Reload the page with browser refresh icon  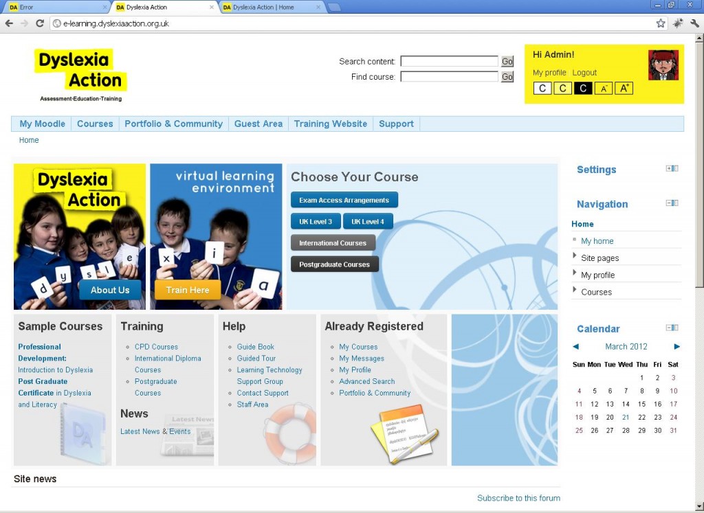[x=40, y=23]
